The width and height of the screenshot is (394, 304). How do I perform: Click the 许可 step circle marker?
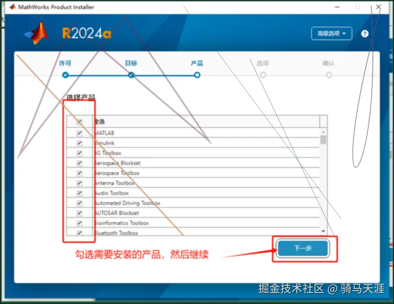[x=65, y=75]
